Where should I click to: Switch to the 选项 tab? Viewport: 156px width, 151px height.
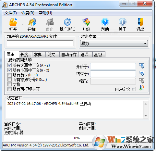86,55
